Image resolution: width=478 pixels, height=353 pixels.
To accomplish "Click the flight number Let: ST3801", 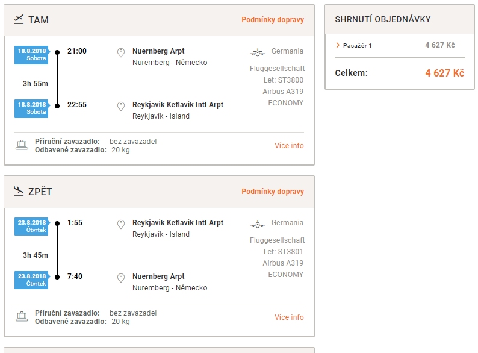I will 284,252.
